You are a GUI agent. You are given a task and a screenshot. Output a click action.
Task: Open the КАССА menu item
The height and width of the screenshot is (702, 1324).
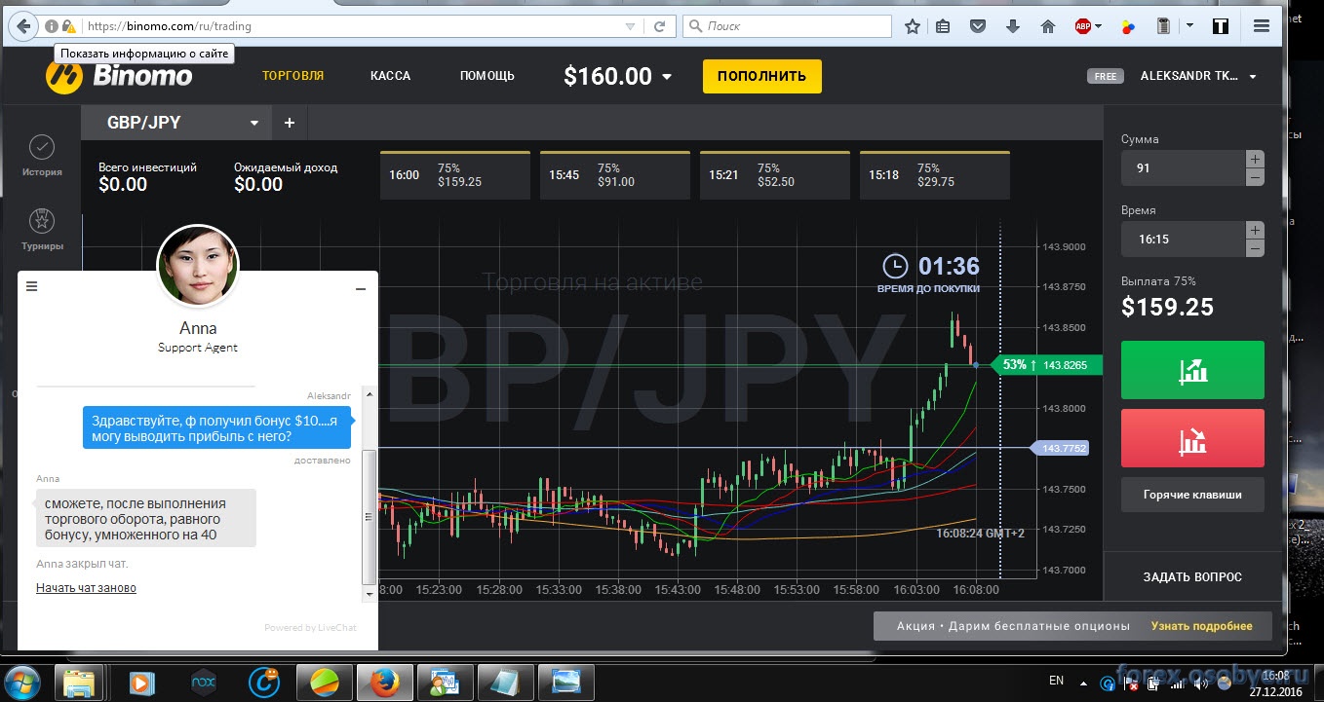click(x=390, y=75)
